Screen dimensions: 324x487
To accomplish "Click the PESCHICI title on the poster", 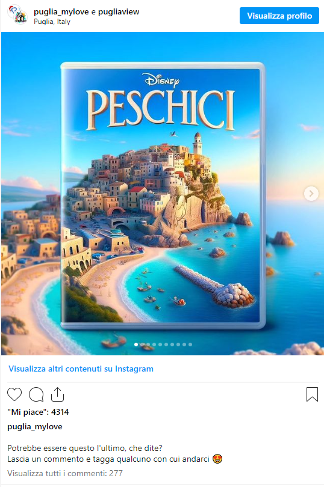I will [x=161, y=109].
